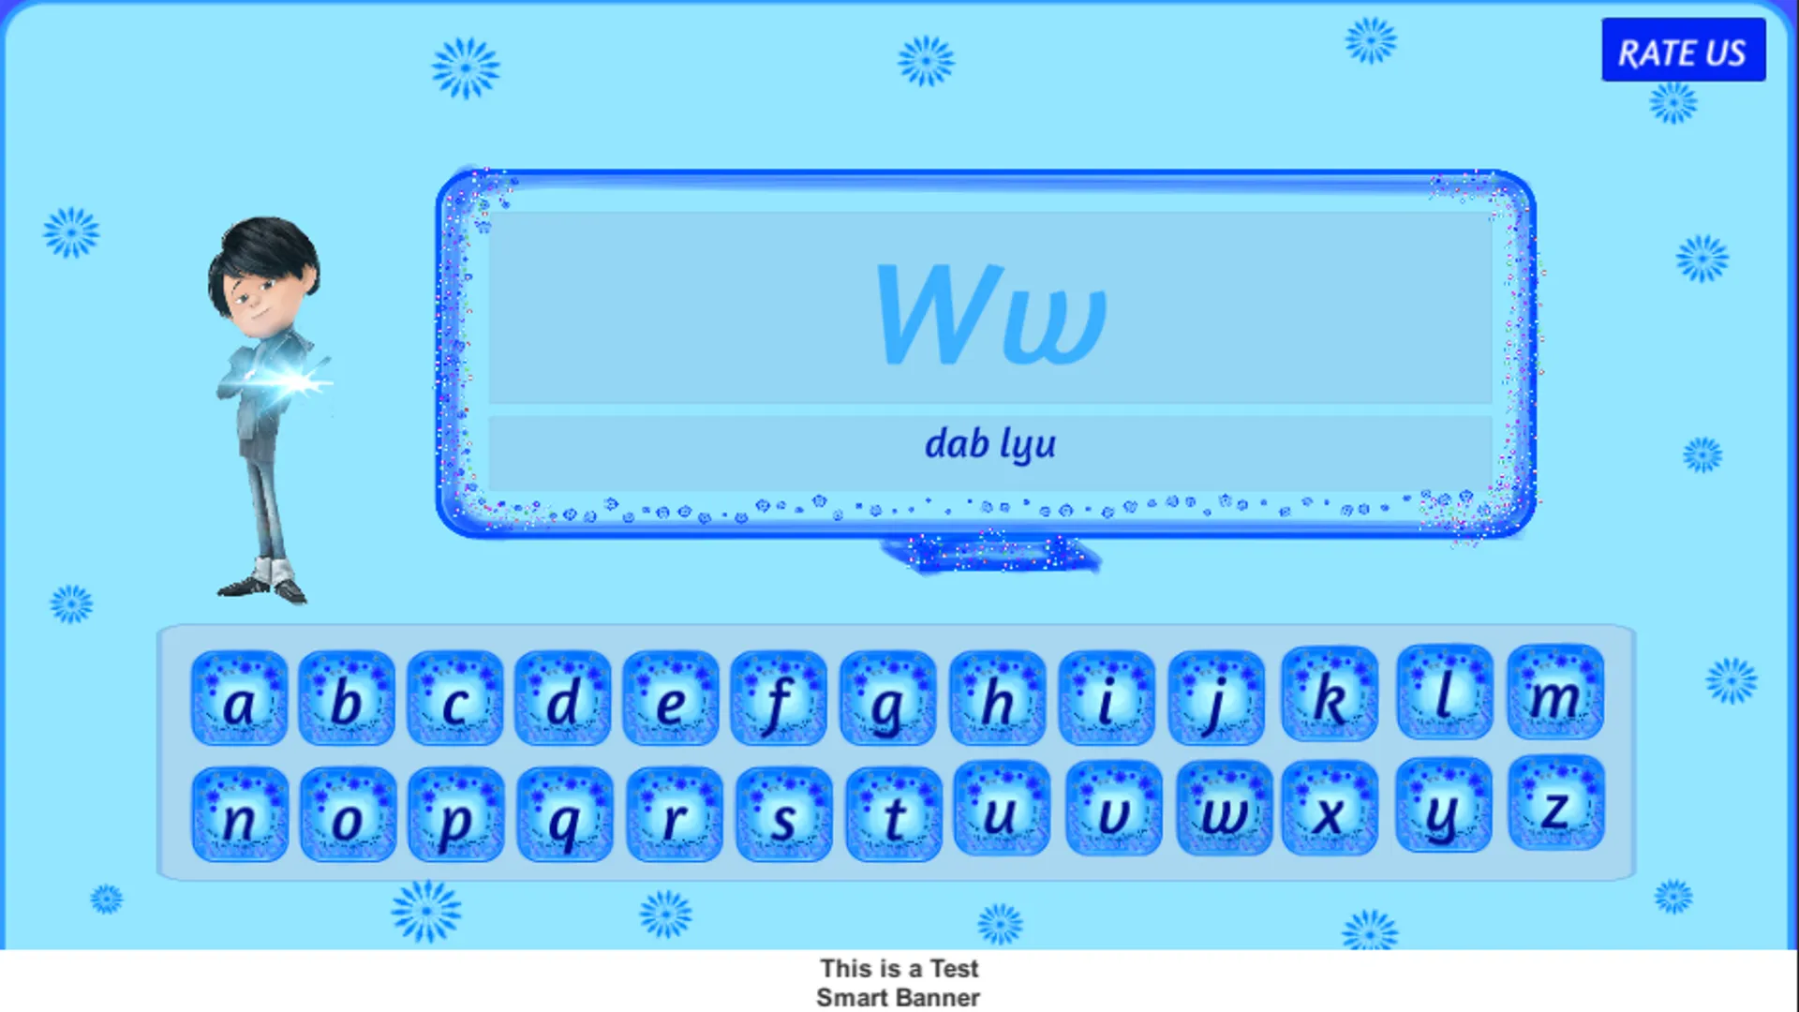
Task: Click the letter 'b' key
Action: coord(348,695)
